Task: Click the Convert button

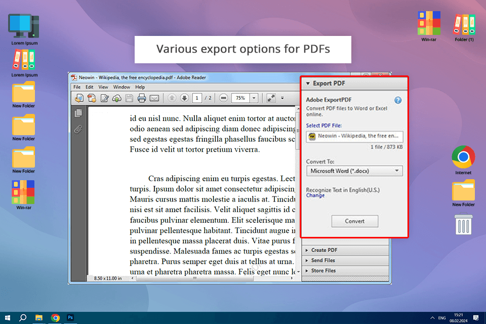Action: pyautogui.click(x=354, y=221)
